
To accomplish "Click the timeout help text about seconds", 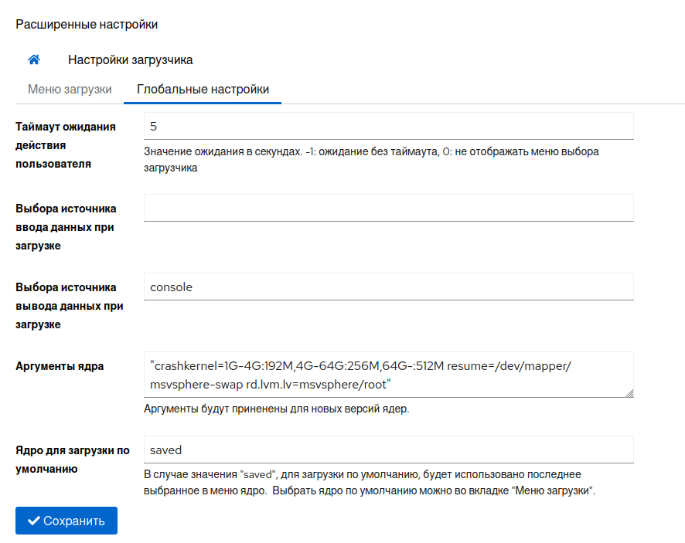I will tap(371, 159).
